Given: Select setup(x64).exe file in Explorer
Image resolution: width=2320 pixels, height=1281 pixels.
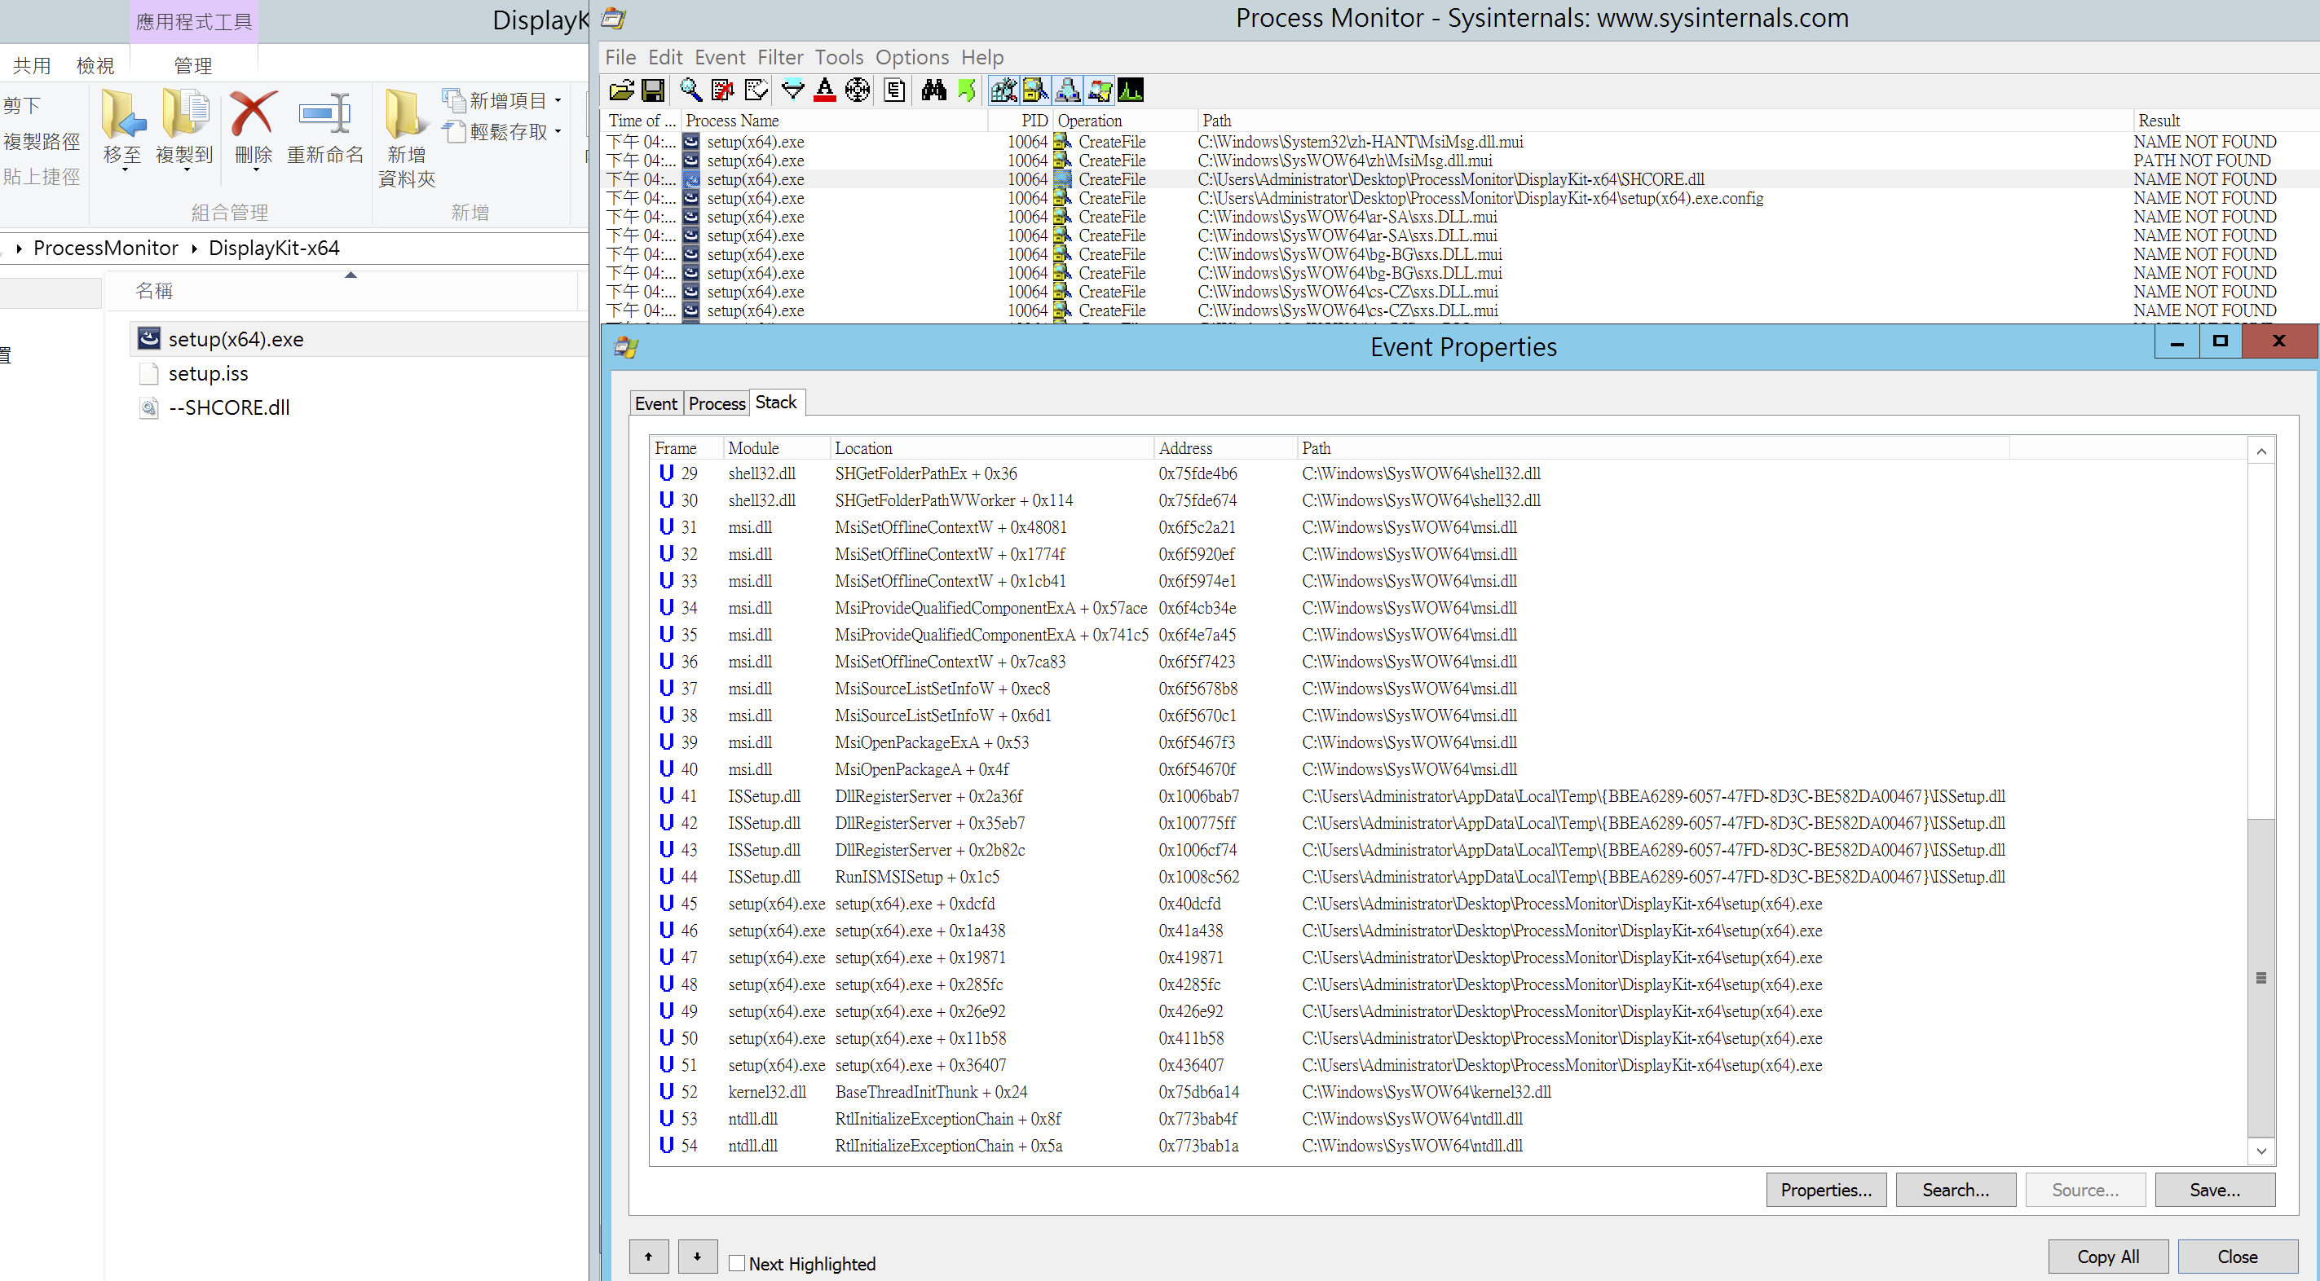Looking at the screenshot, I should [359, 339].
